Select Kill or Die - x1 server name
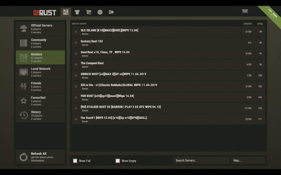281x175 pixels. pyautogui.click(x=119, y=85)
